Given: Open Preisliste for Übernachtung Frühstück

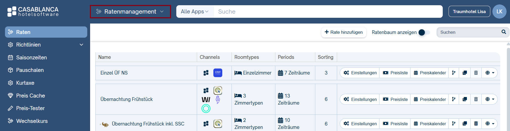Looking at the screenshot, I should [x=395, y=99].
